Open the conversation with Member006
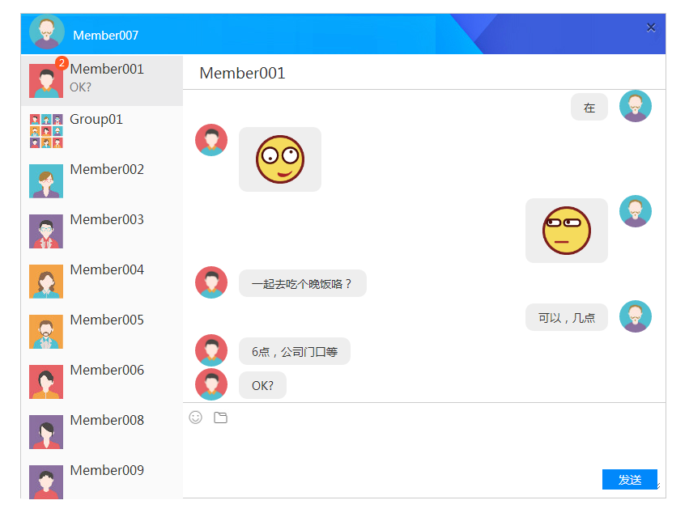689x513 pixels. [101, 381]
